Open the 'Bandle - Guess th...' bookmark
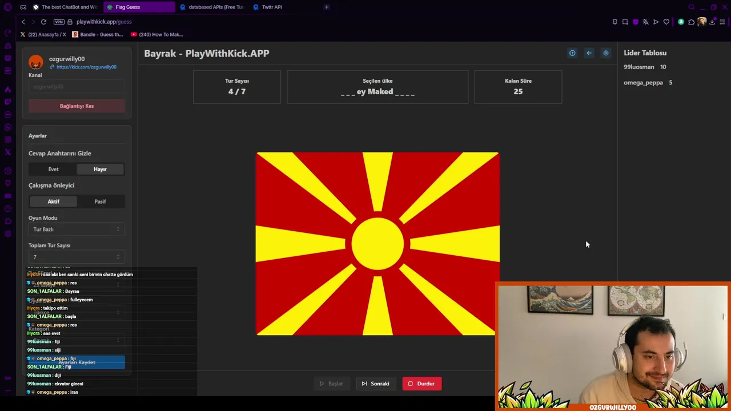 (97, 34)
